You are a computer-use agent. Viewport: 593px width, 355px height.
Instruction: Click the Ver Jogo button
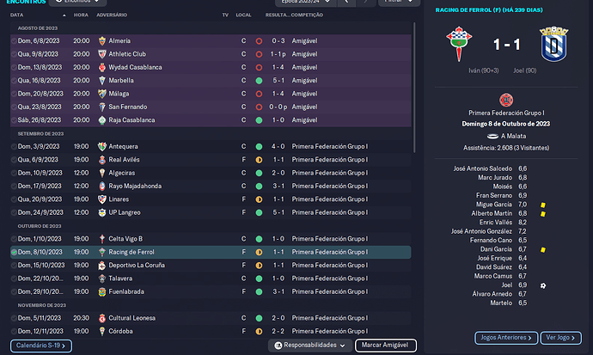click(561, 338)
